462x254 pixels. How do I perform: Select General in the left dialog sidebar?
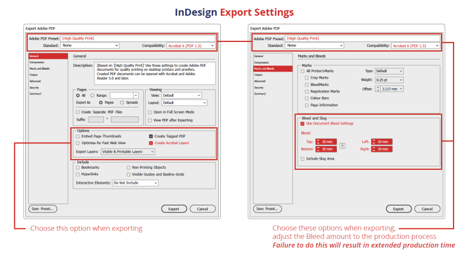point(48,56)
